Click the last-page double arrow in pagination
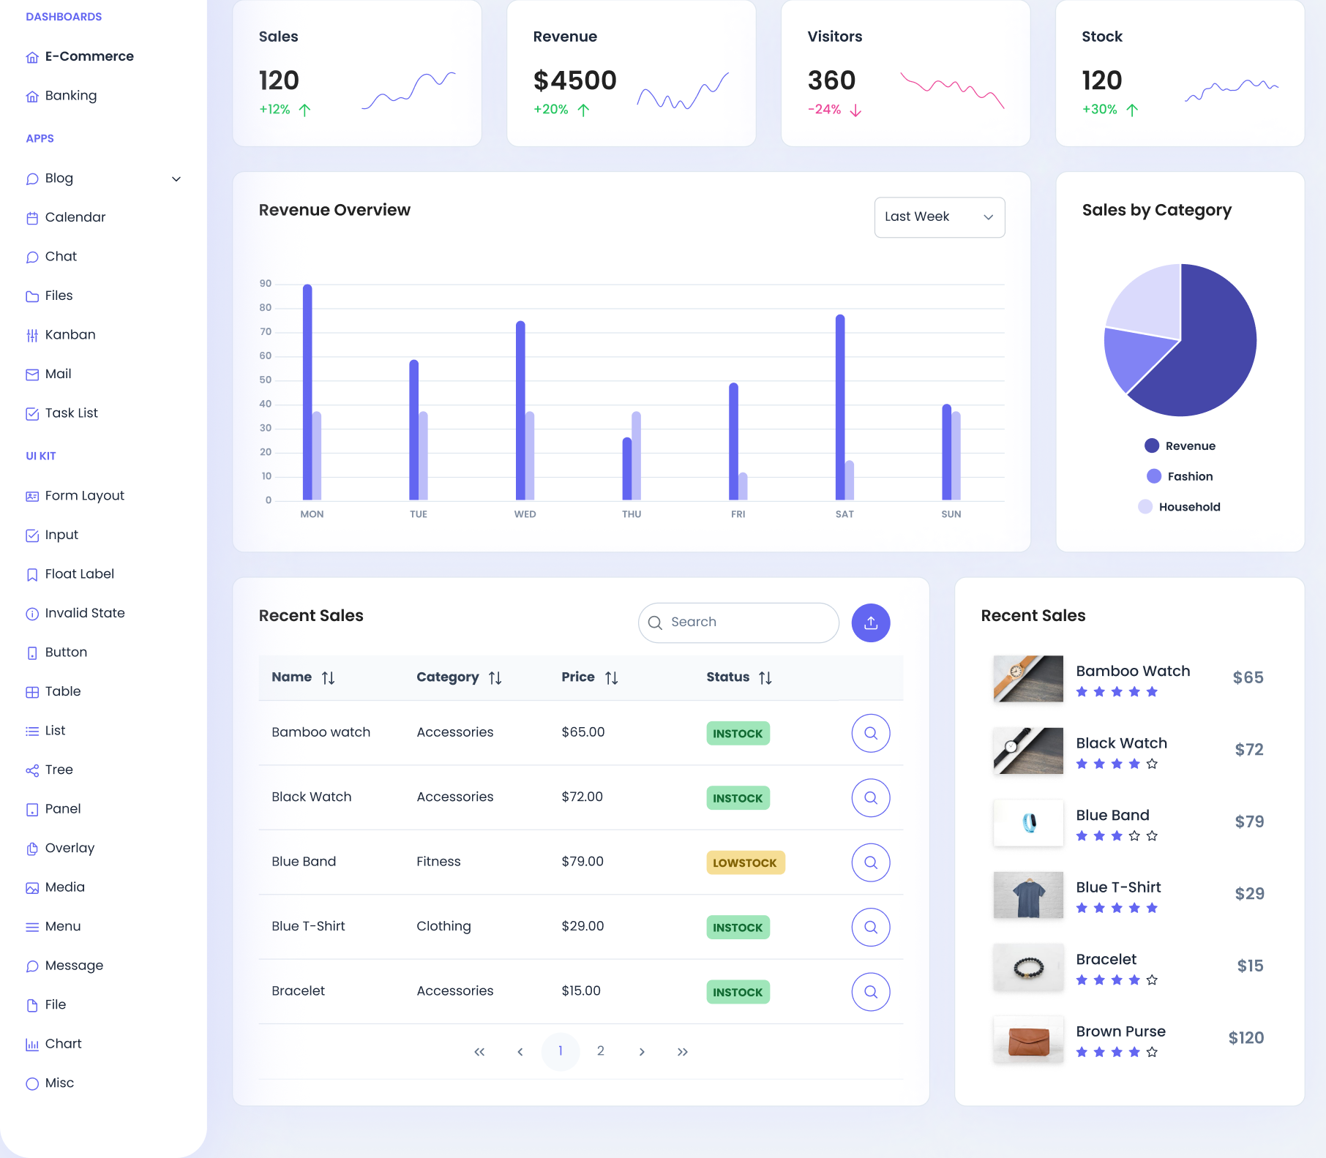 [682, 1051]
